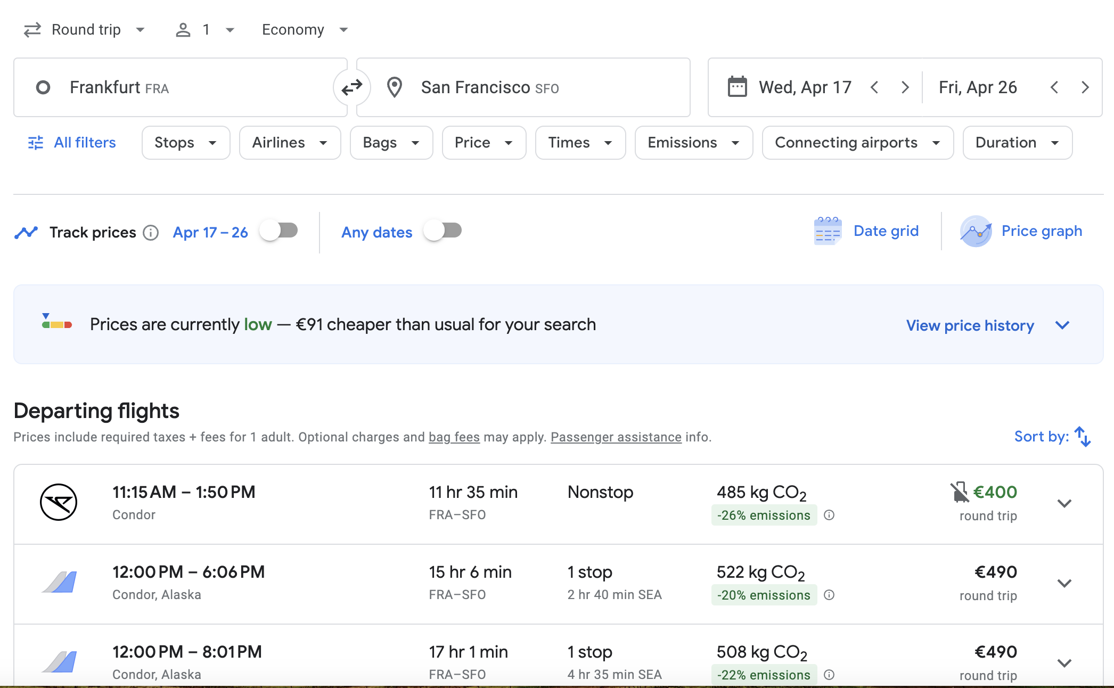
Task: Open the Airlines filter
Action: (290, 143)
